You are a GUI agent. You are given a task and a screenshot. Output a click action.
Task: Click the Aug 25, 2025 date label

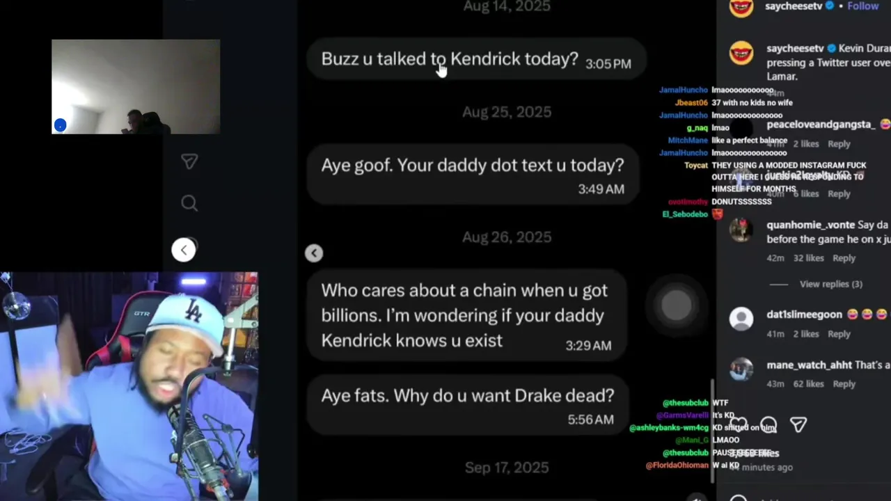click(507, 112)
